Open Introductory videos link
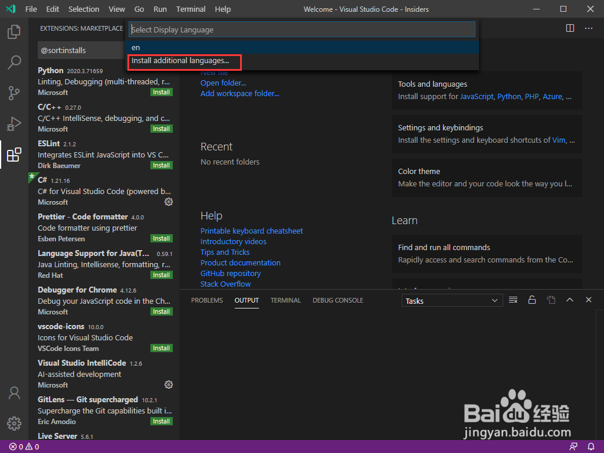The height and width of the screenshot is (453, 604). tap(233, 241)
